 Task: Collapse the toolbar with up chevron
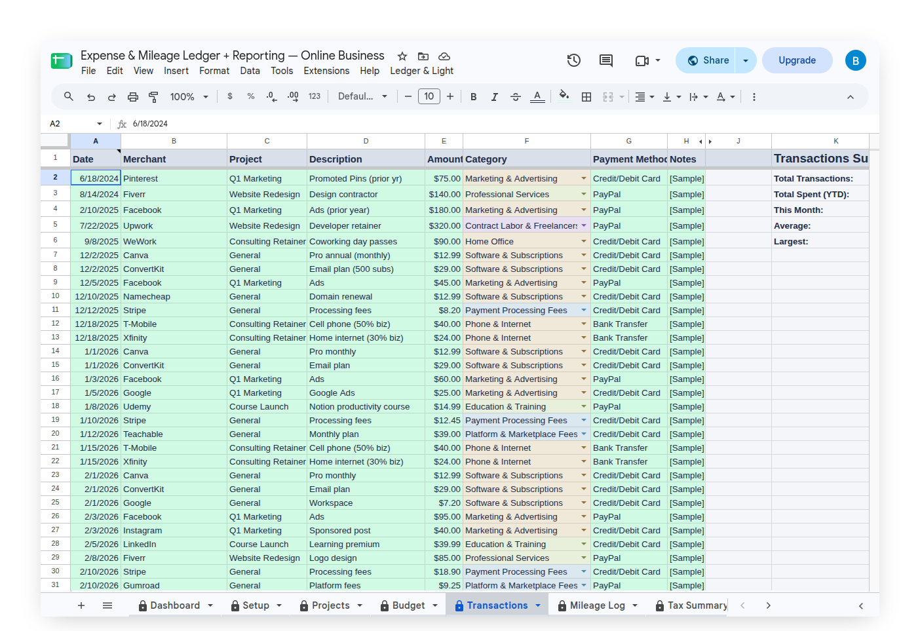point(851,97)
